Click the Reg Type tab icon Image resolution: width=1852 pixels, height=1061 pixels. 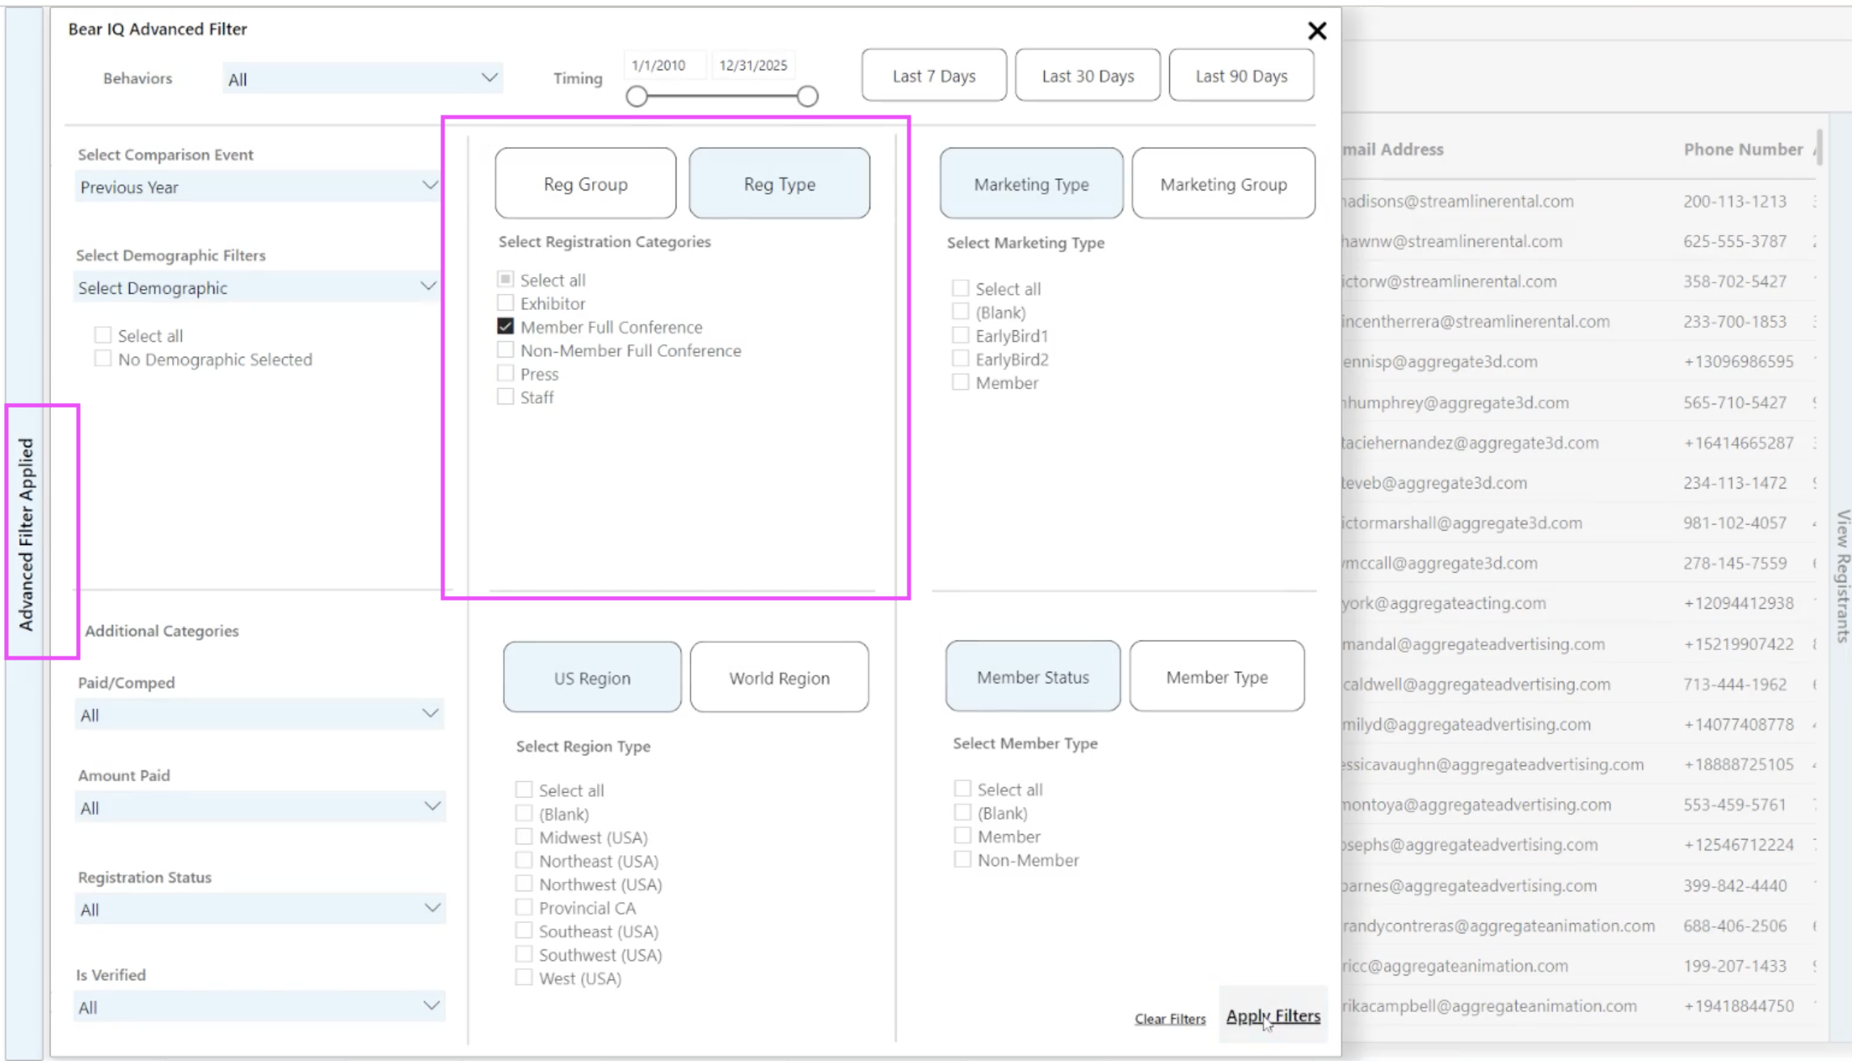[x=778, y=183]
